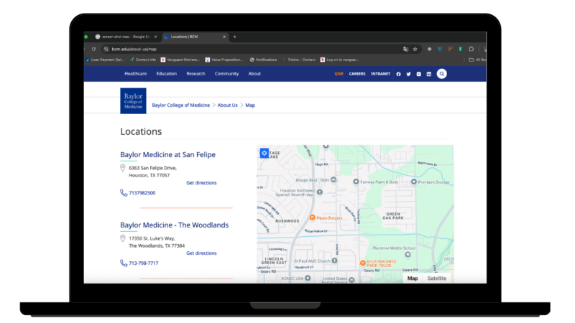Viewport: 575px width, 323px height.
Task: Click the KONEC USA map marker
Action: pos(308,278)
